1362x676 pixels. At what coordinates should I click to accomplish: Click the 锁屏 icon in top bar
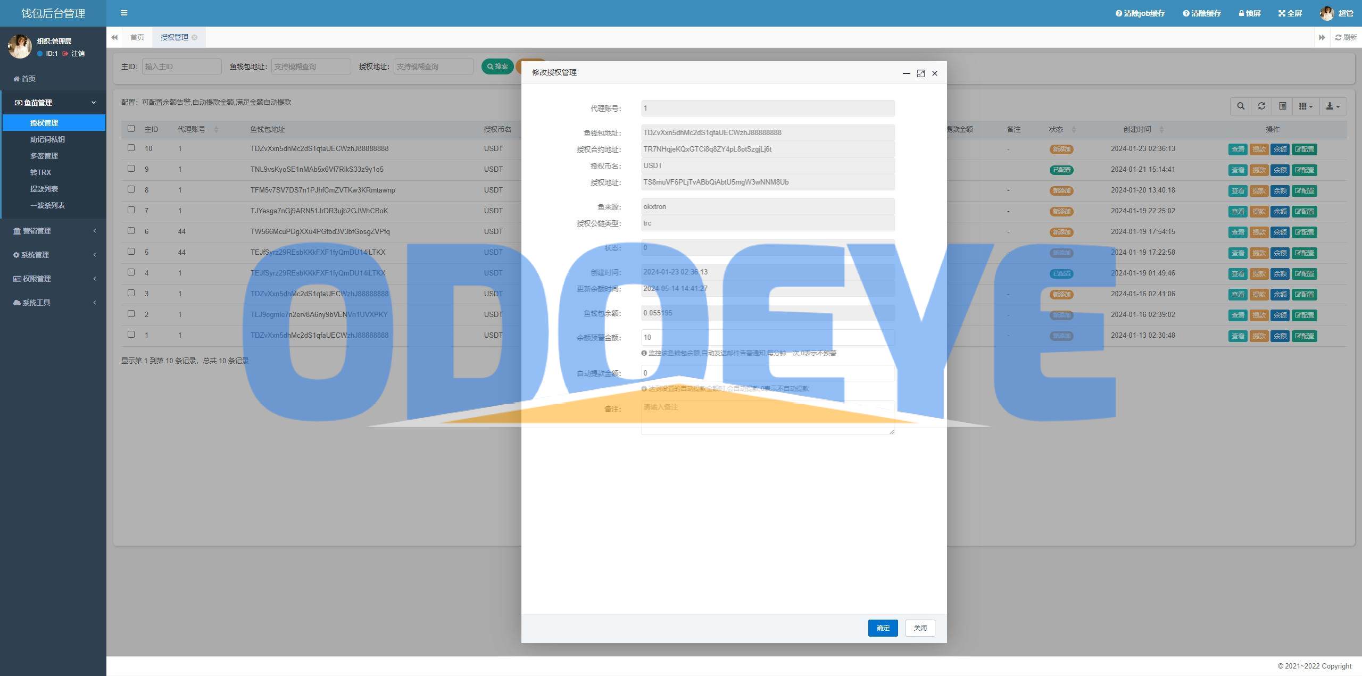coord(1242,12)
